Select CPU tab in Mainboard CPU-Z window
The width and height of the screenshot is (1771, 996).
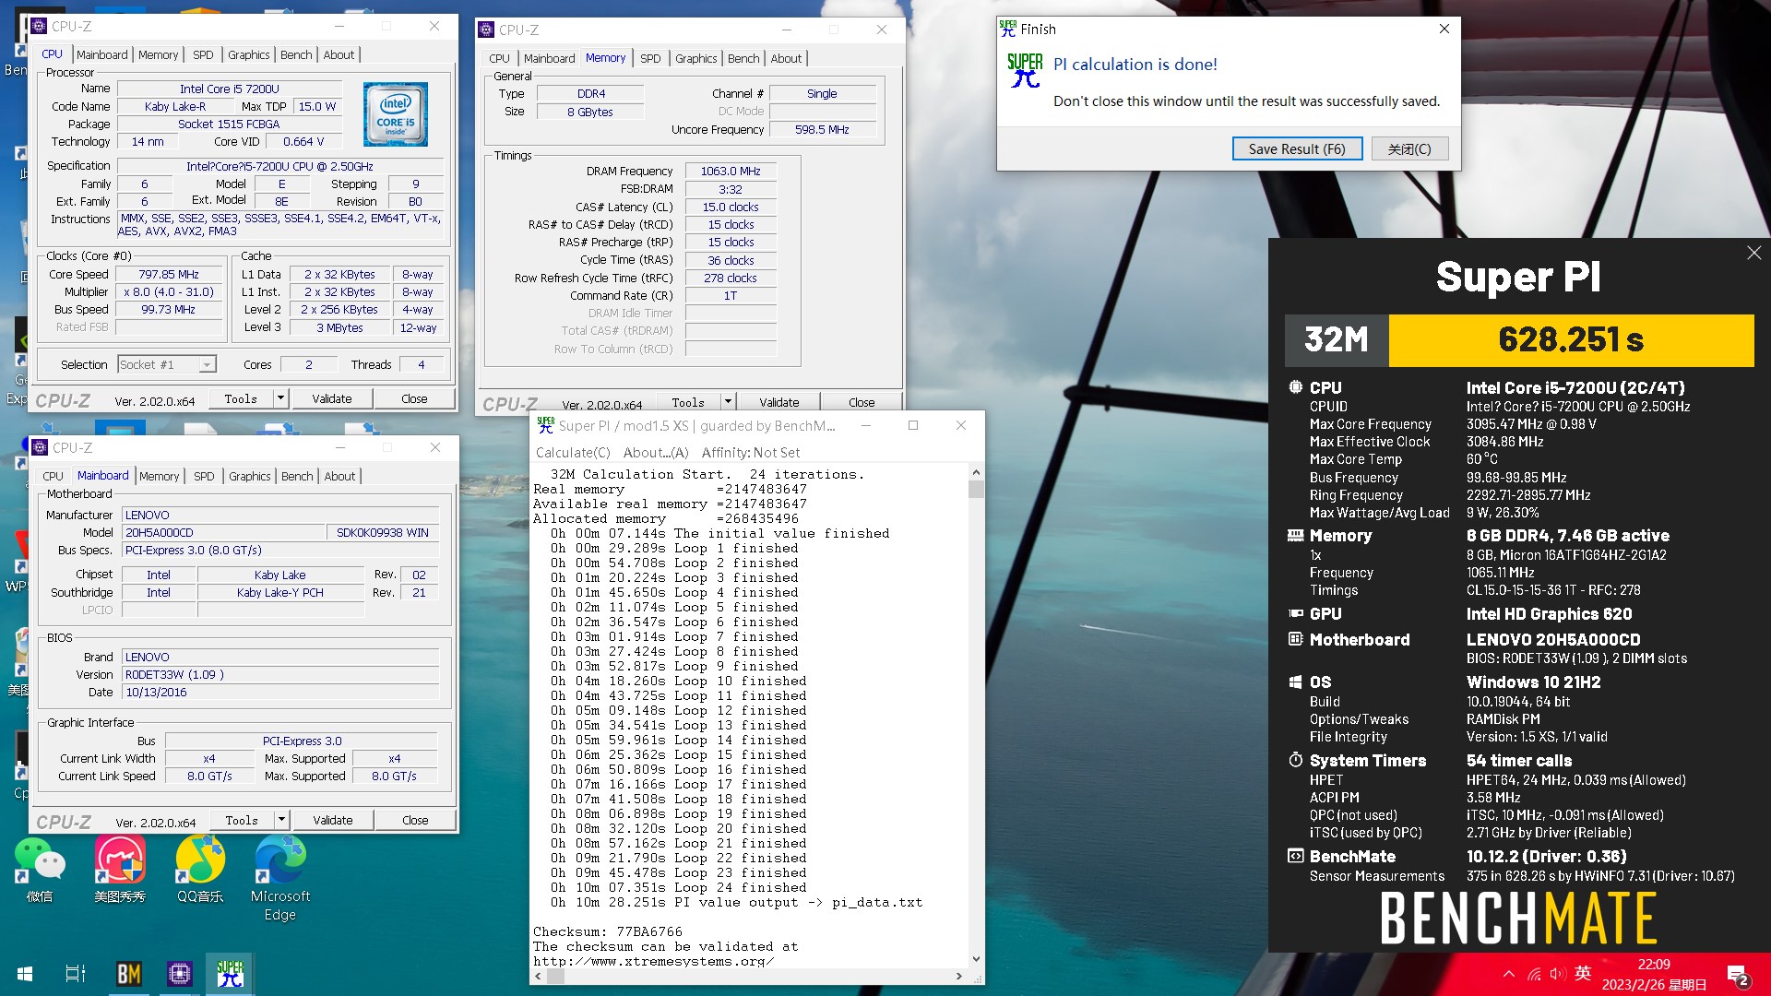point(53,476)
